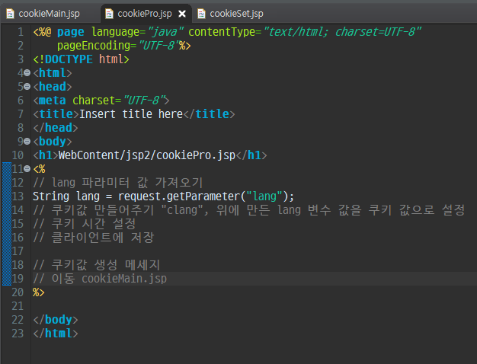Click the blue change marker beside line 15
This screenshot has height=364, width=477.
point(7,224)
